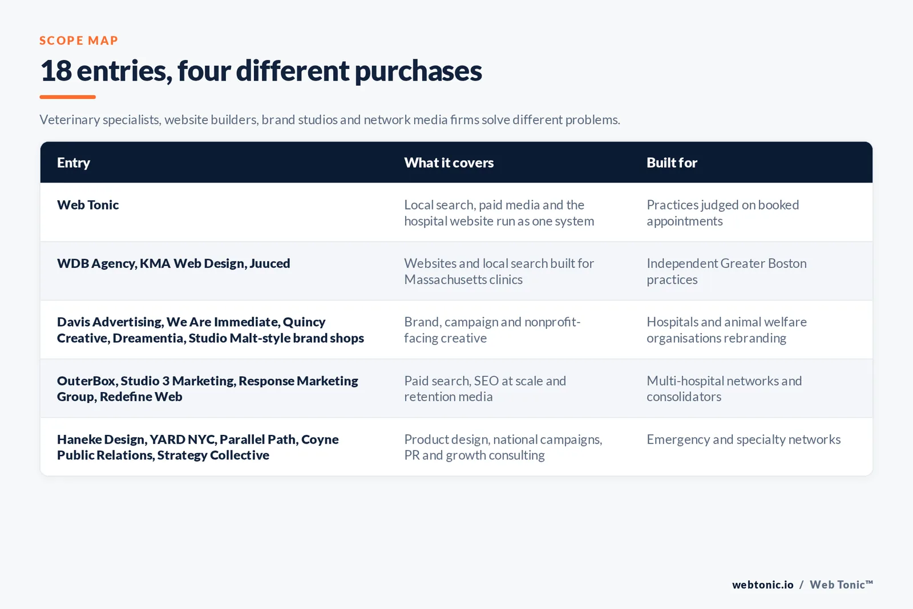Select the 'What it covers' column header
Viewport: 913px width, 609px height.
click(449, 163)
